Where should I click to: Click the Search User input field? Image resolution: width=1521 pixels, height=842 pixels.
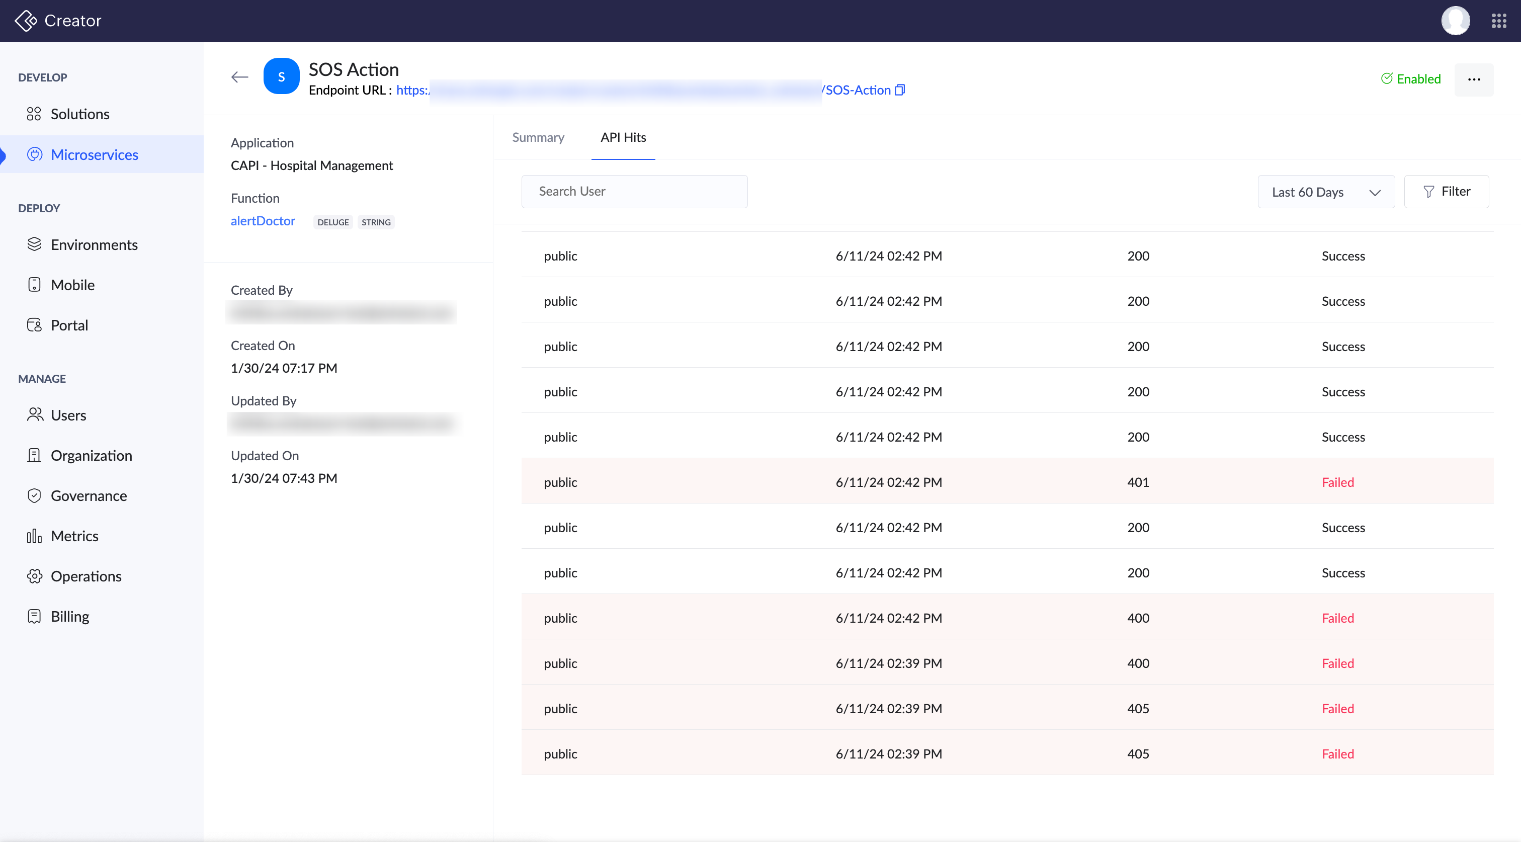pos(634,191)
